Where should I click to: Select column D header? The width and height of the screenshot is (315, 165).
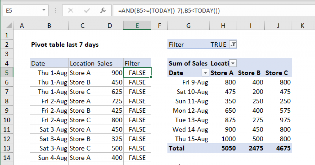tap(109, 26)
